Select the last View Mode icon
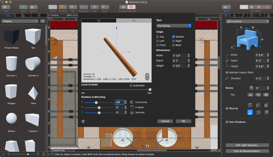The height and width of the screenshot is (157, 273). coord(267,7)
